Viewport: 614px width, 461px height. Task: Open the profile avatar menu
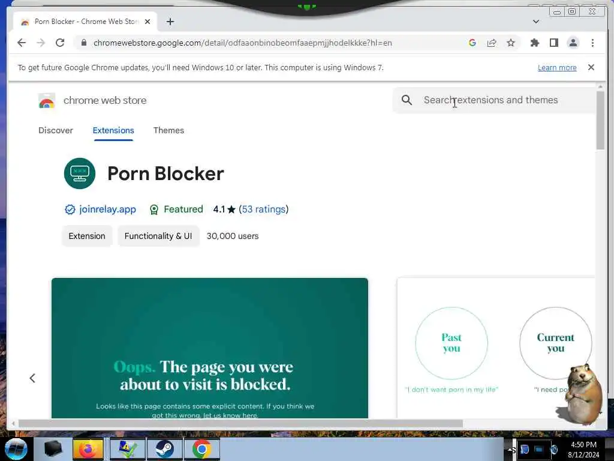(573, 43)
